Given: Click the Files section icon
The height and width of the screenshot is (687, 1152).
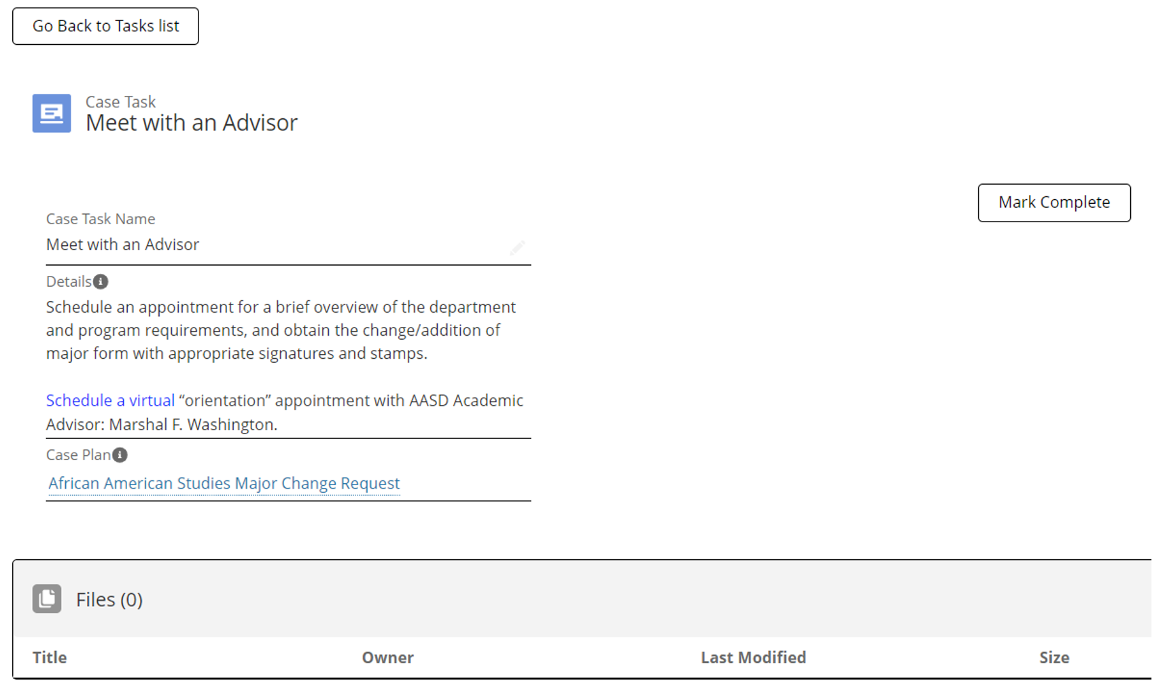Looking at the screenshot, I should coord(47,599).
